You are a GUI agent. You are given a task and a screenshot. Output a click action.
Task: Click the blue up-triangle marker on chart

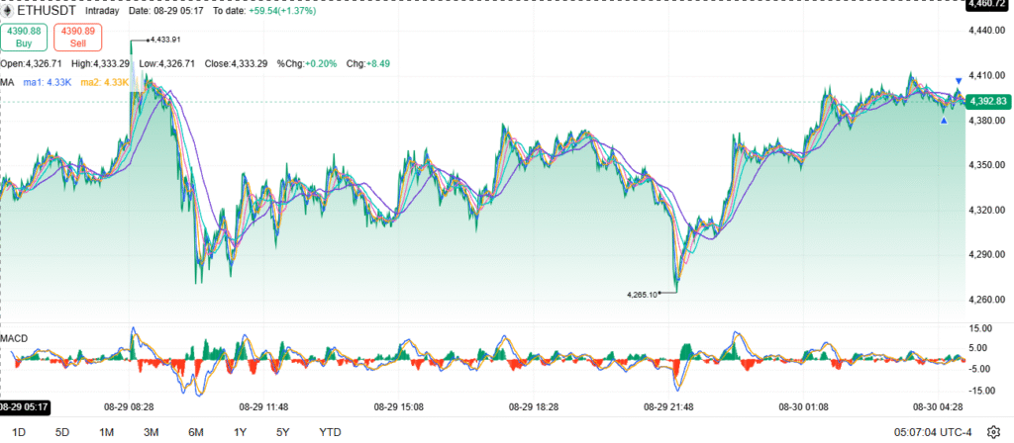944,121
